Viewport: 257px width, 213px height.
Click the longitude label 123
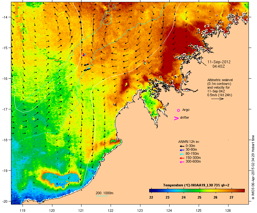pyautogui.click(x=140, y=210)
